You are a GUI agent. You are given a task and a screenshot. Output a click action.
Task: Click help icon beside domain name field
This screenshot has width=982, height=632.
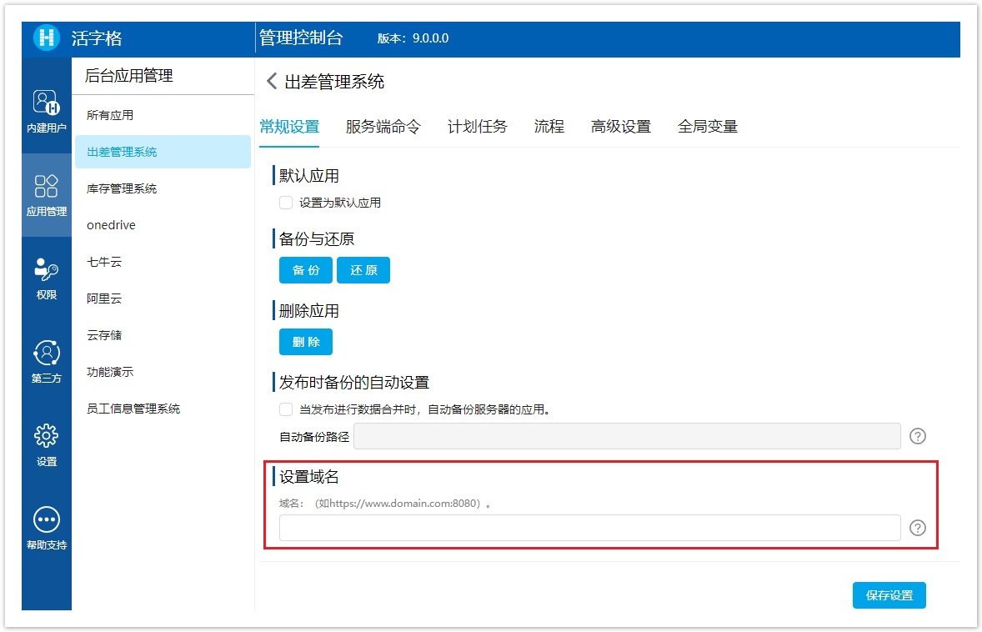918,528
